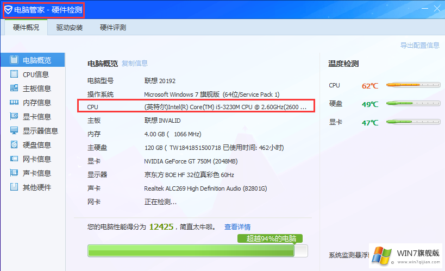Screen dimensions: 445x271
Task: Click the 硬盘信息 disk icon
Action: click(x=14, y=144)
